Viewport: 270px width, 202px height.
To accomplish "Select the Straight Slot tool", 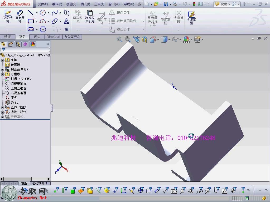I will (x=31, y=29).
